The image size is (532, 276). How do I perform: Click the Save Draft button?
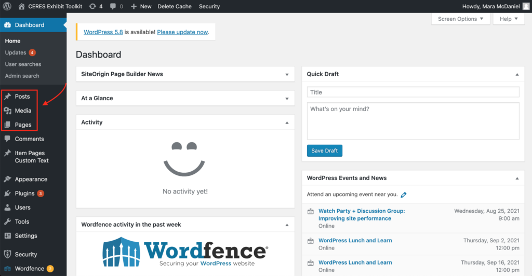point(324,151)
